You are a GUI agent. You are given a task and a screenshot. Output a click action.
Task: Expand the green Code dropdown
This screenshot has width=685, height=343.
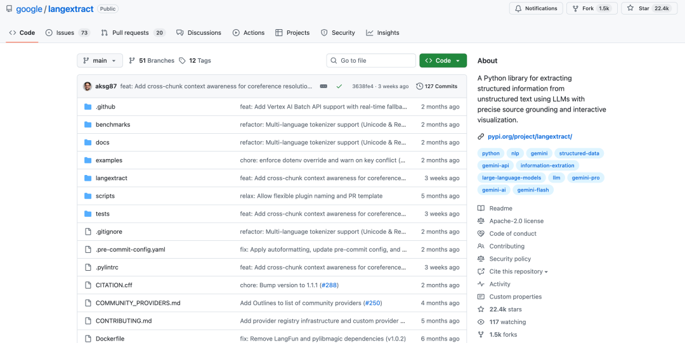[443, 61]
